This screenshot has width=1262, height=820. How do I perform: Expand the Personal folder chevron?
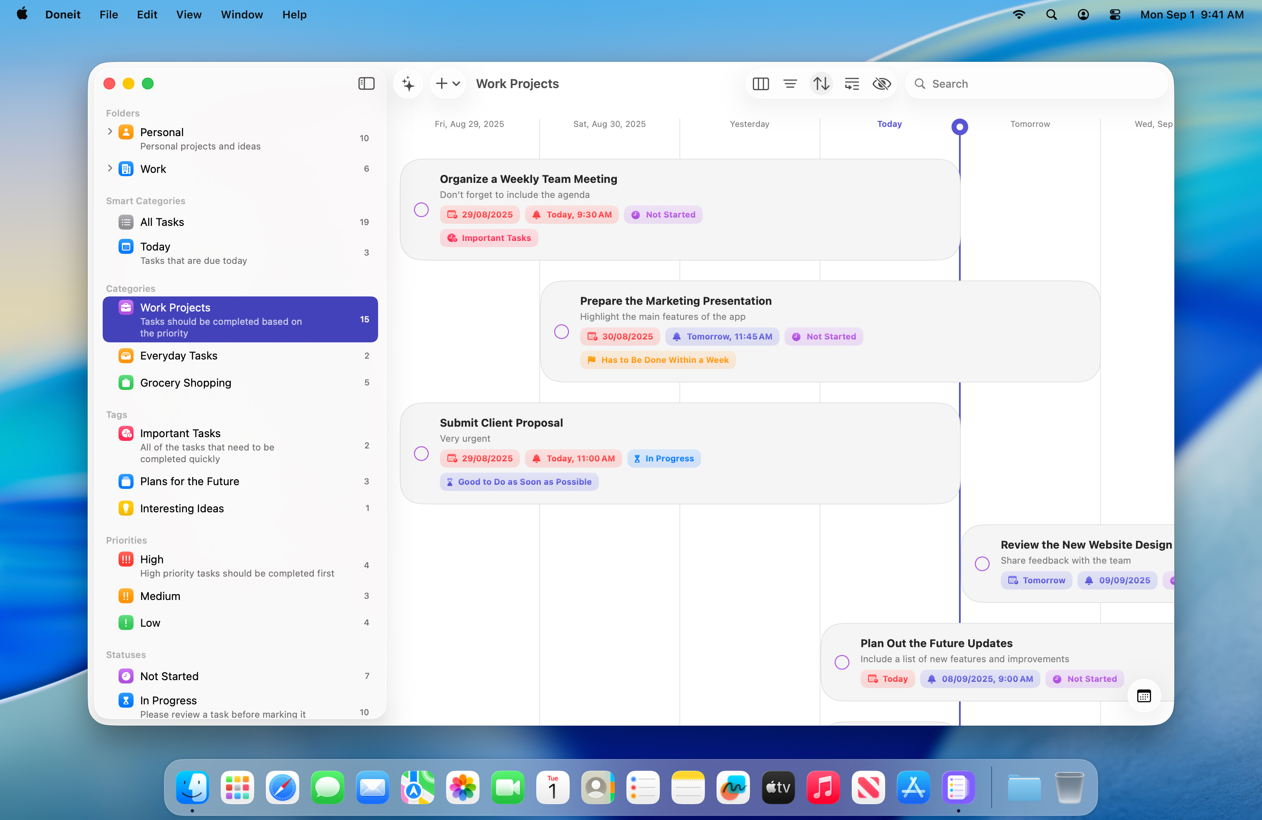click(x=110, y=132)
